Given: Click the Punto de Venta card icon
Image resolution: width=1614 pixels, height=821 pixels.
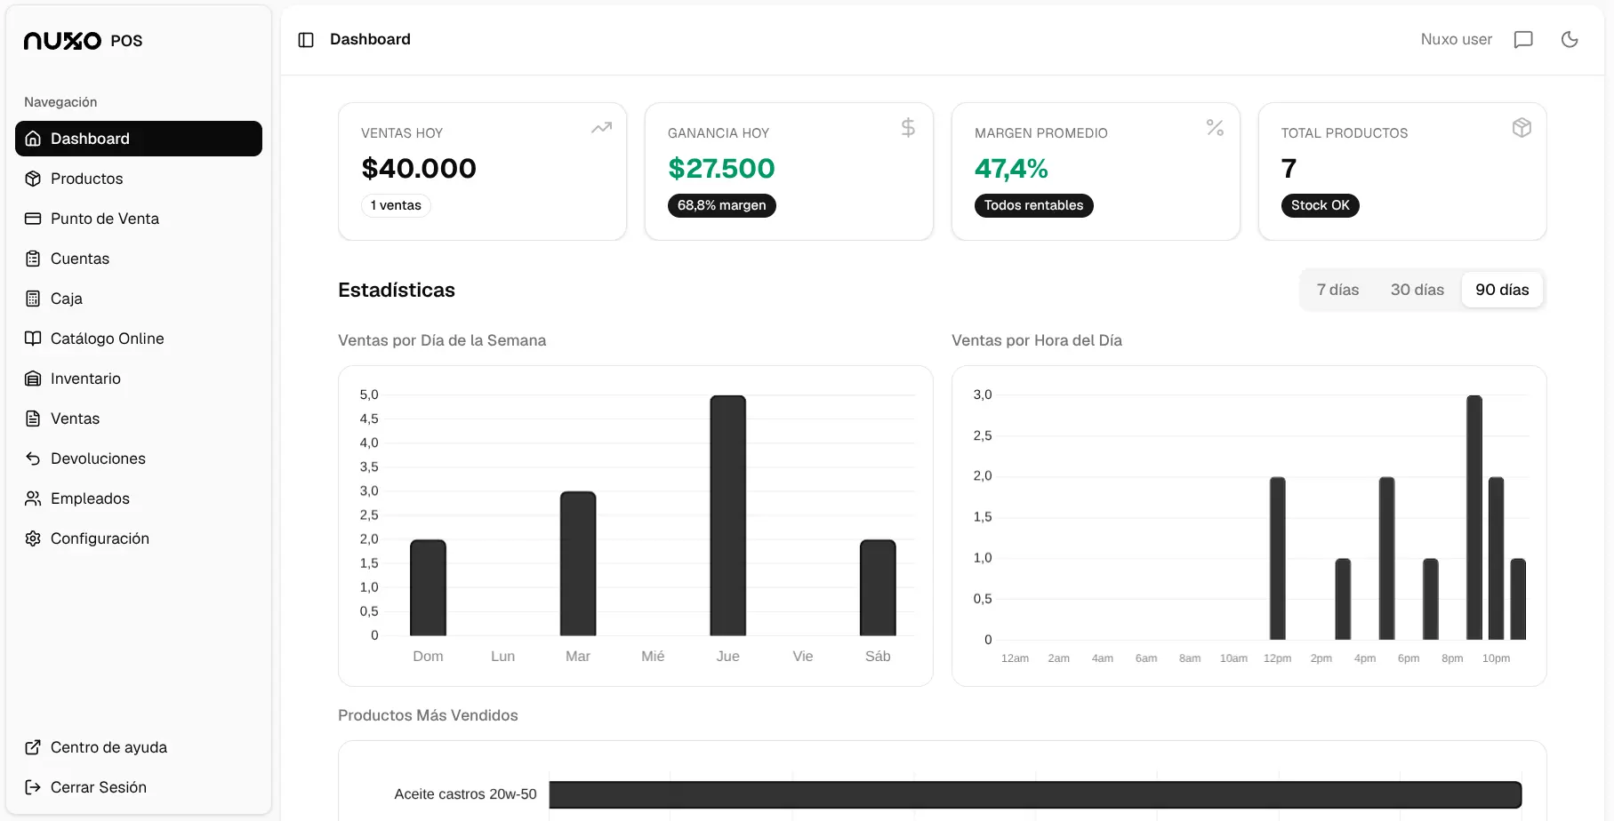Looking at the screenshot, I should (x=33, y=219).
